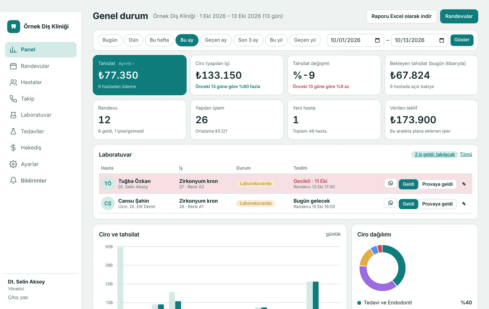This screenshot has height=309, width=489.
Task: Open the Bekleyen tahsilat ₺67.824 card
Action: [x=431, y=75]
